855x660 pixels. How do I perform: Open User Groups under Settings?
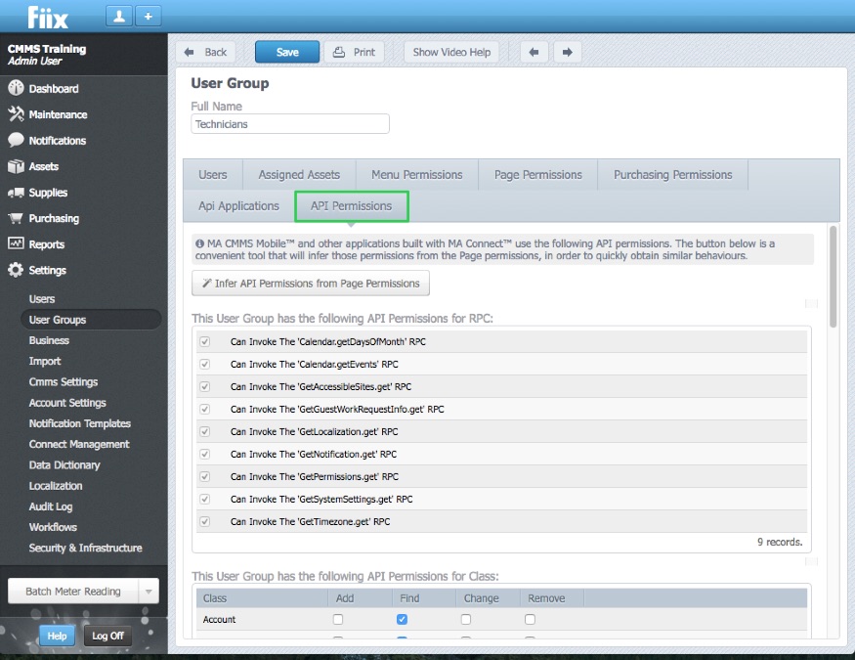(x=91, y=320)
